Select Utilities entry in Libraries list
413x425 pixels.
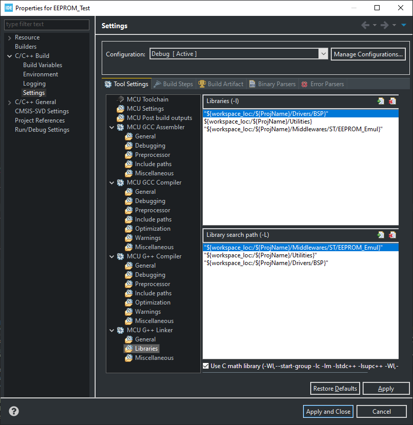301,122
